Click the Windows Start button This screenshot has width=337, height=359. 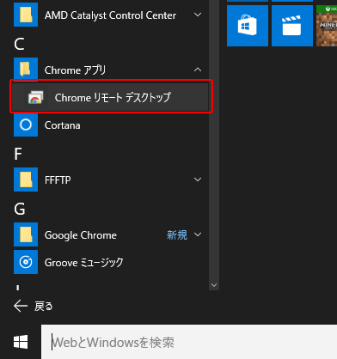[21, 342]
